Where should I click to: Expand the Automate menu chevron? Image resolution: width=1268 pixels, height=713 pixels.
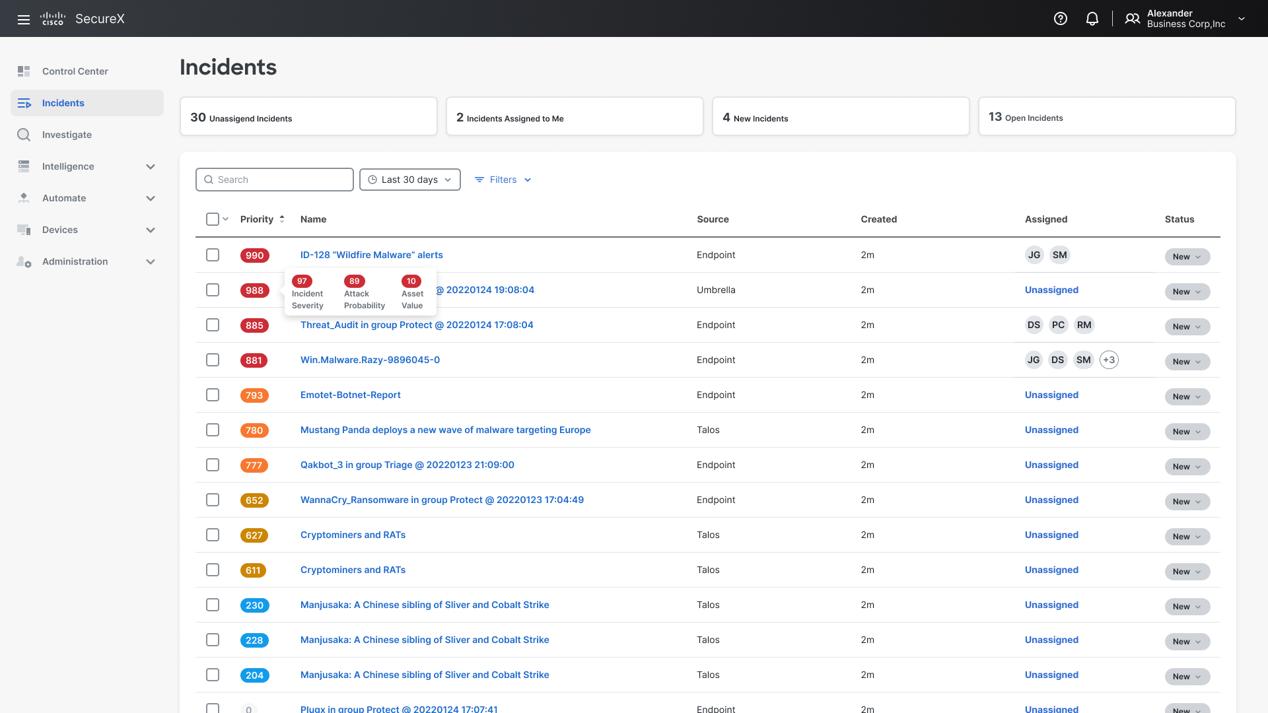point(151,199)
